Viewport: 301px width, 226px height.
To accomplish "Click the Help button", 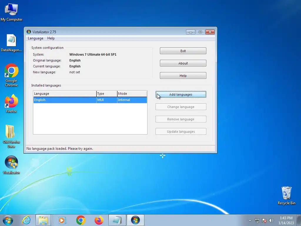I will point(183,76).
